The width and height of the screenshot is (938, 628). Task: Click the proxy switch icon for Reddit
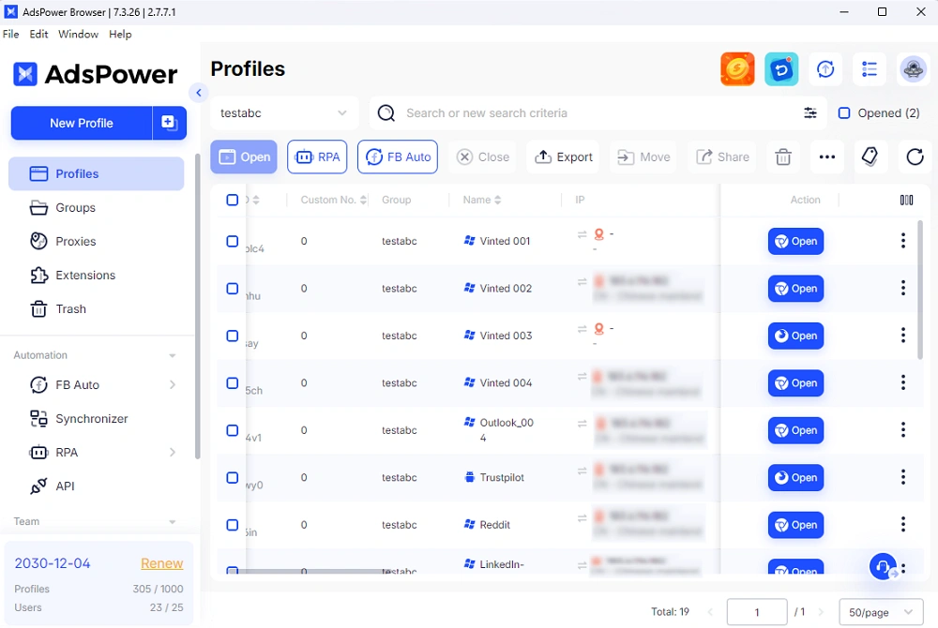(582, 518)
